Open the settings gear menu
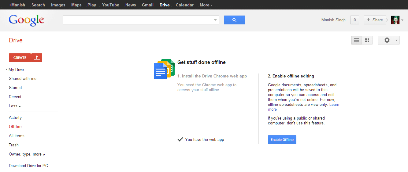The width and height of the screenshot is (408, 172). pyautogui.click(x=388, y=40)
